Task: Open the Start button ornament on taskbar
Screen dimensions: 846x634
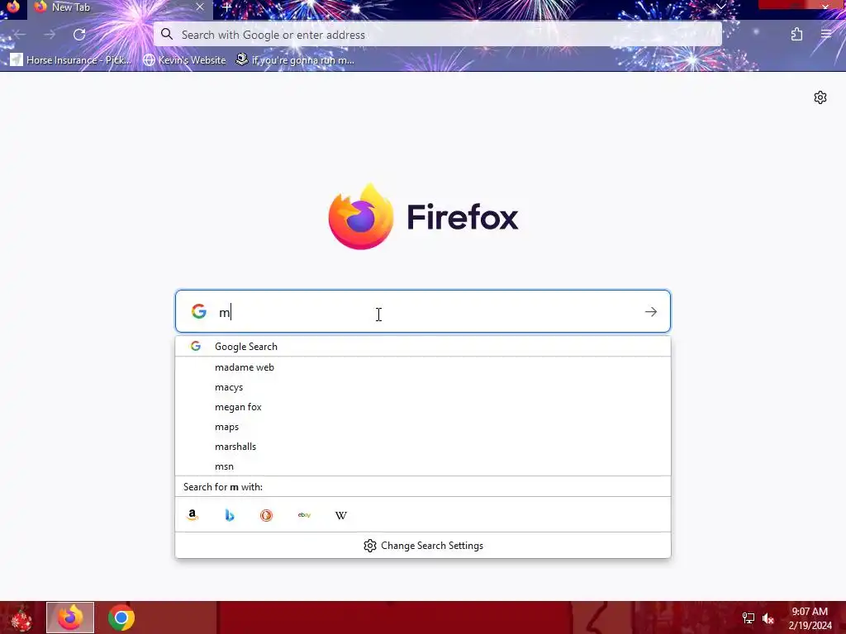Action: [x=21, y=617]
